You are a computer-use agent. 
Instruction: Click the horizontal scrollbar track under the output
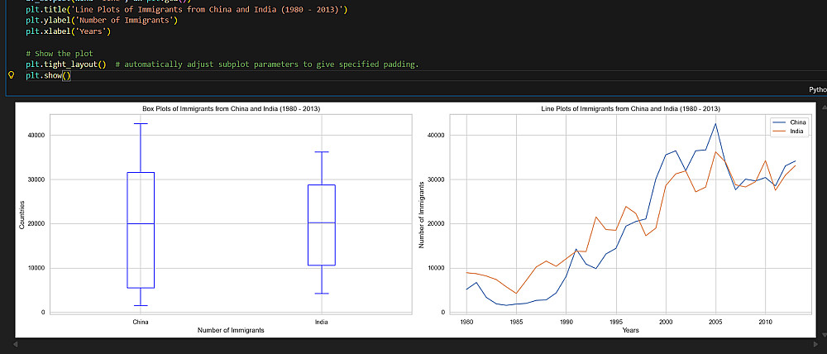pos(413,342)
